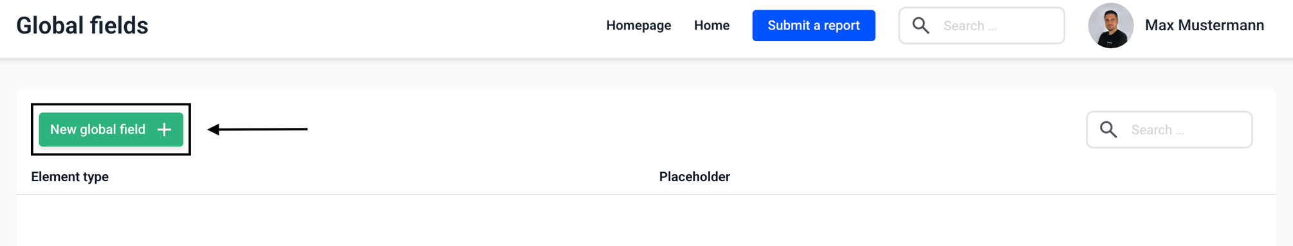The width and height of the screenshot is (1293, 246).
Task: Focus the header Search input field
Action: tap(982, 26)
